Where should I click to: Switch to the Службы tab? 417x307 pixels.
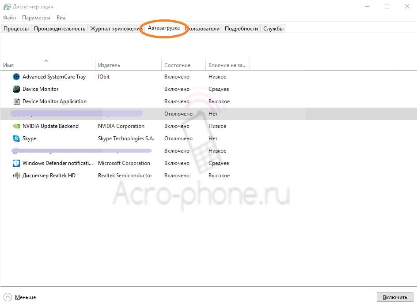coord(273,29)
